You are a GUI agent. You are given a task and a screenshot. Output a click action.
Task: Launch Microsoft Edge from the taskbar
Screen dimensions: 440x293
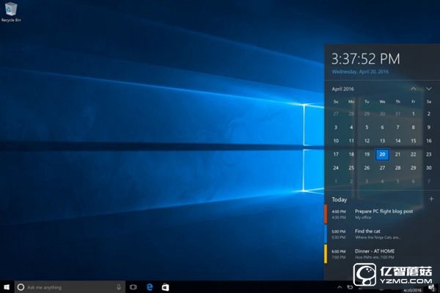coord(150,287)
